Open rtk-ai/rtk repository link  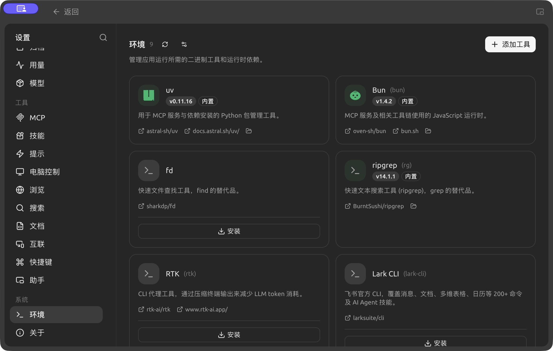pyautogui.click(x=154, y=309)
